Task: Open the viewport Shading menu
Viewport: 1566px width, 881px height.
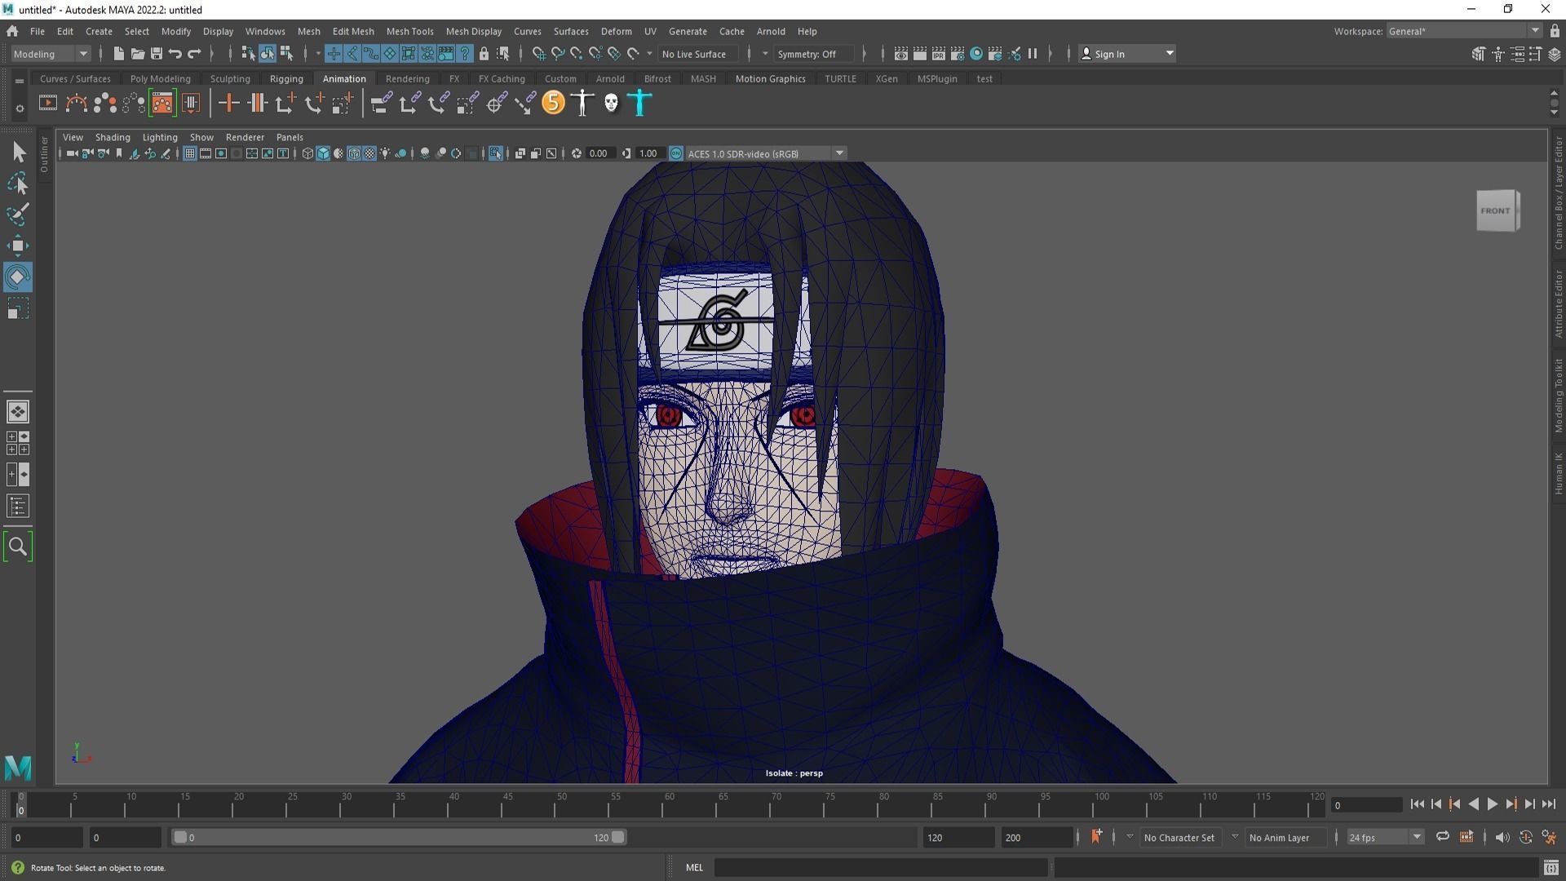Action: tap(113, 137)
